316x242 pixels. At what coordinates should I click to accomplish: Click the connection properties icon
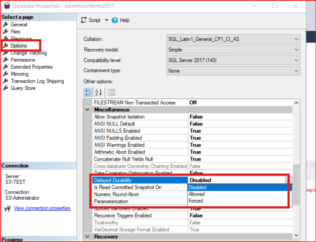(7, 208)
